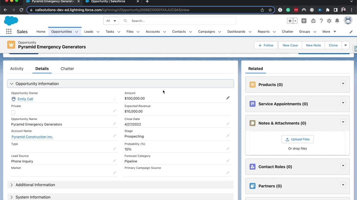357x200 pixels.
Task: Edit Forecast Category pencil icon
Action: coord(228,161)
